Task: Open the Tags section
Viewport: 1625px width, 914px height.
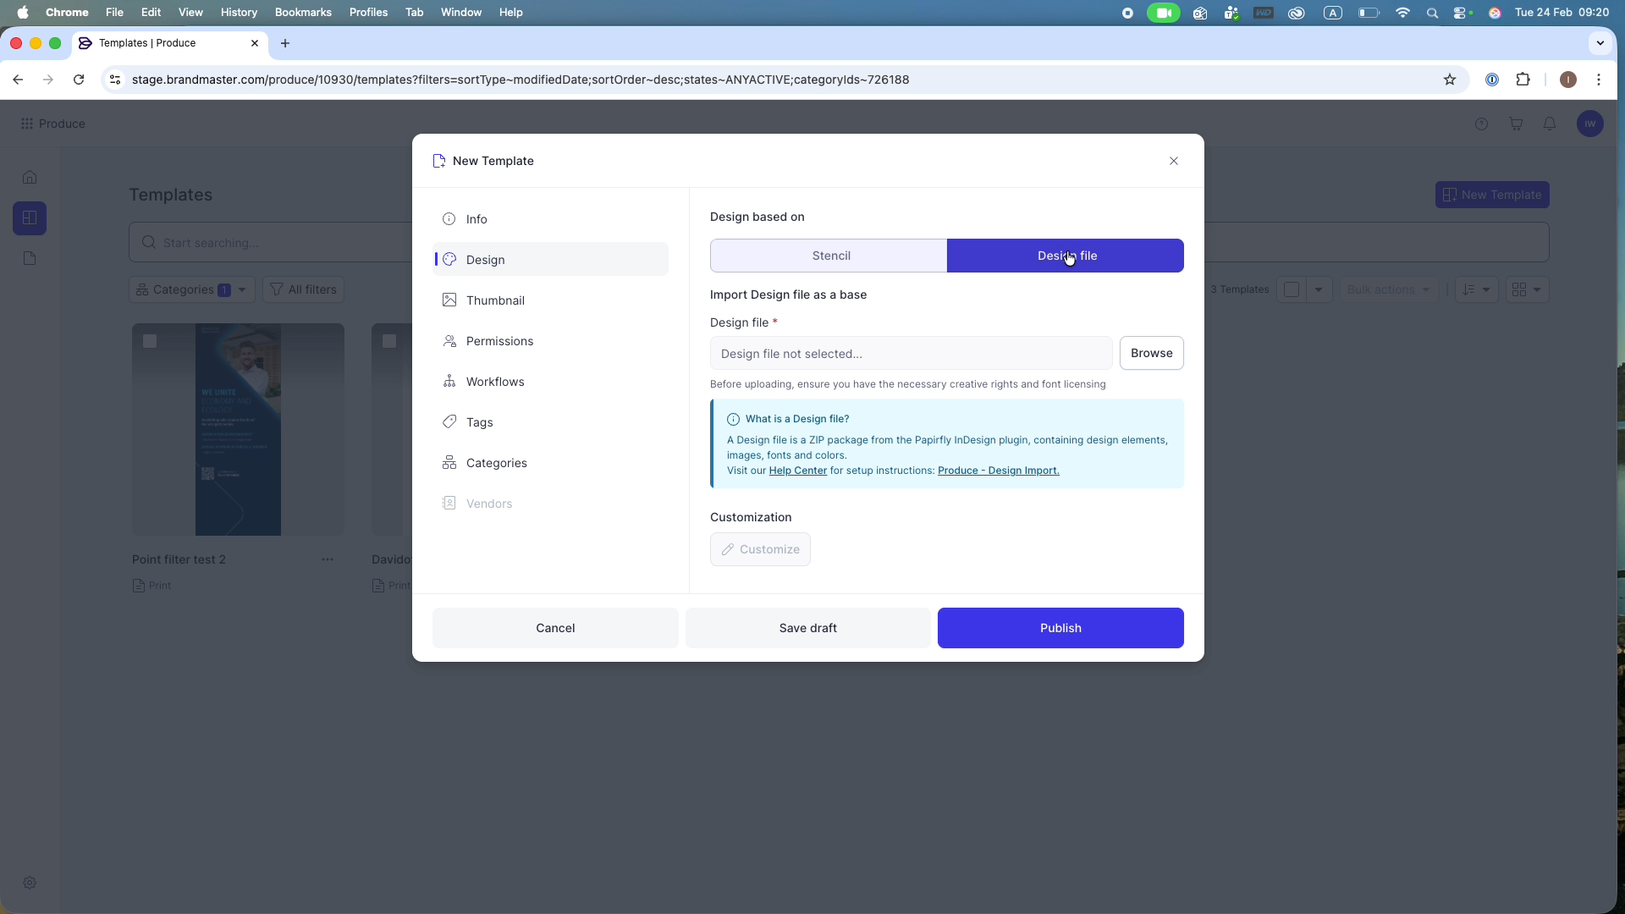Action: click(x=550, y=422)
